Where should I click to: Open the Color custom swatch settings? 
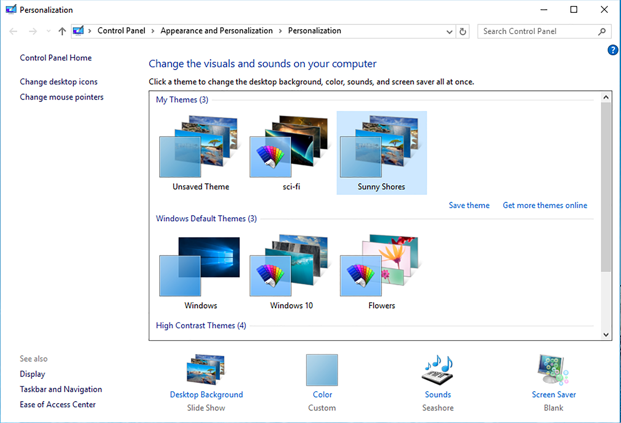322,370
